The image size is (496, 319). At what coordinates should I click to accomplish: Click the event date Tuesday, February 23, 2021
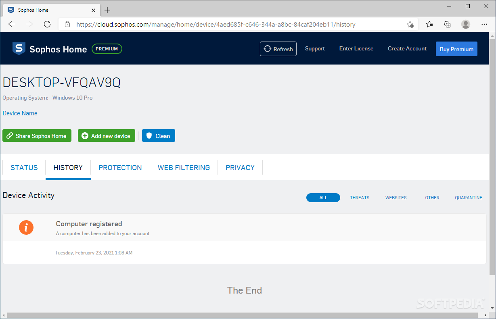pos(94,253)
